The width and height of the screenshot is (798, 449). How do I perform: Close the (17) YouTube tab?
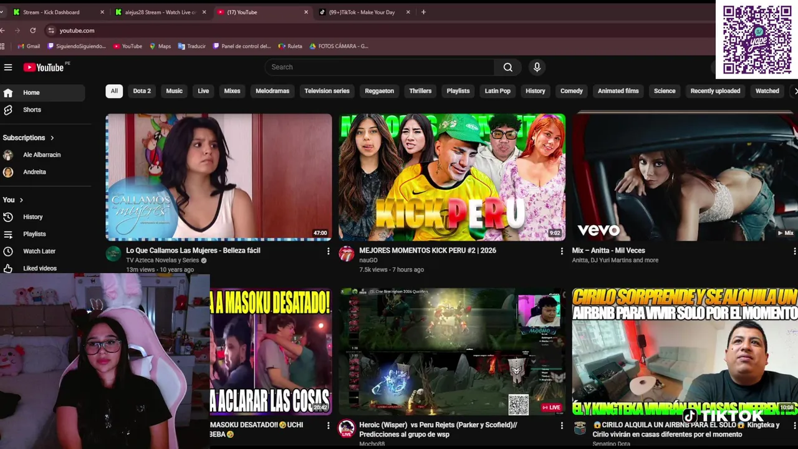[306, 12]
